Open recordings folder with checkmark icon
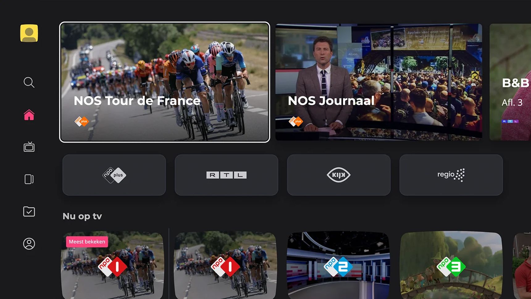Screen dimensions: 531x299 (x=29, y=212)
